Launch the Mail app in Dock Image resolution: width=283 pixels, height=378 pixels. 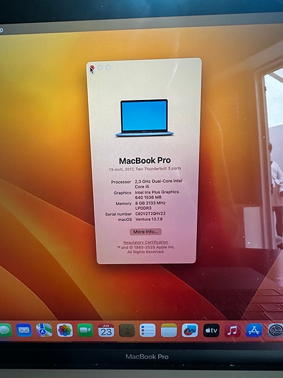tap(24, 330)
